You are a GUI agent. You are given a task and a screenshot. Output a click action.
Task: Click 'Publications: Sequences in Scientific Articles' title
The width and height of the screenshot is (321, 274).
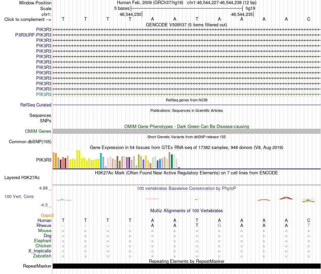pyautogui.click(x=187, y=110)
